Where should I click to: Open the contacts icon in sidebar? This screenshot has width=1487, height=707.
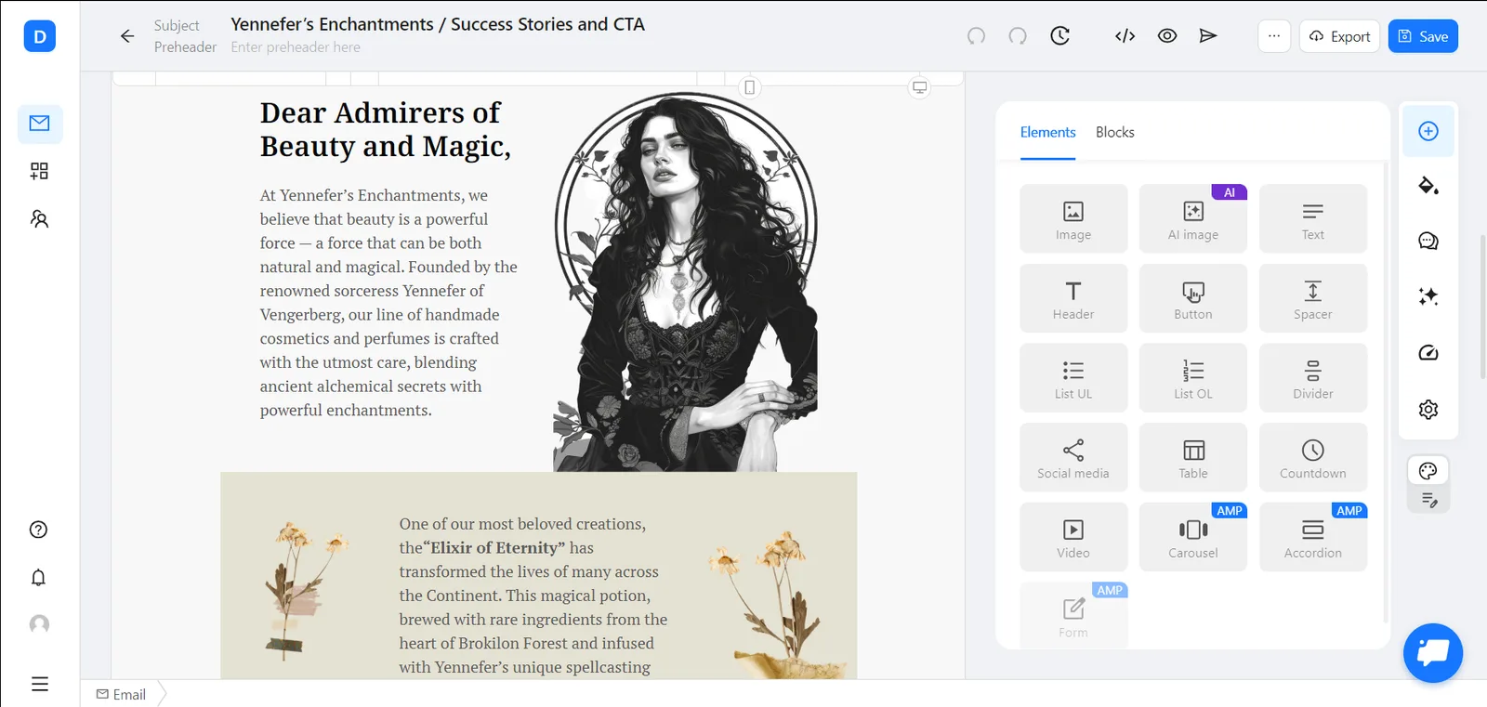pos(39,218)
